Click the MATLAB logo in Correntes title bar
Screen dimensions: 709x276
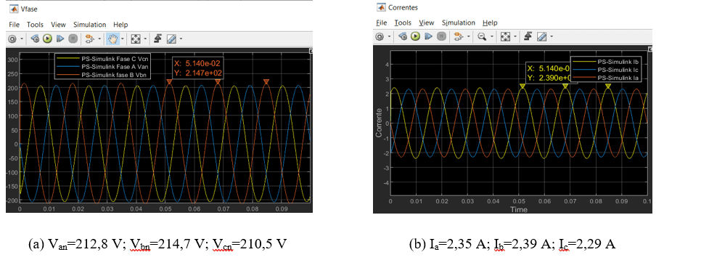pos(381,7)
